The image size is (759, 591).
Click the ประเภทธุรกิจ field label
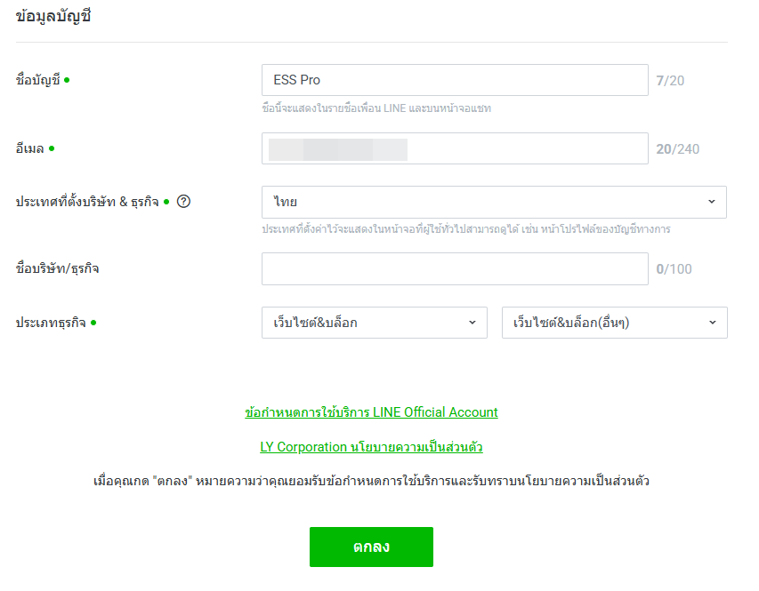point(51,323)
